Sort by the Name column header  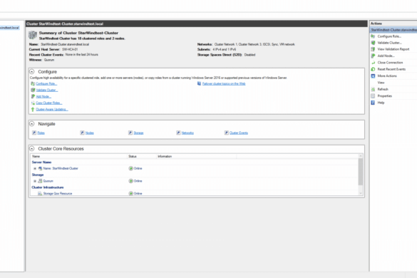coord(78,156)
